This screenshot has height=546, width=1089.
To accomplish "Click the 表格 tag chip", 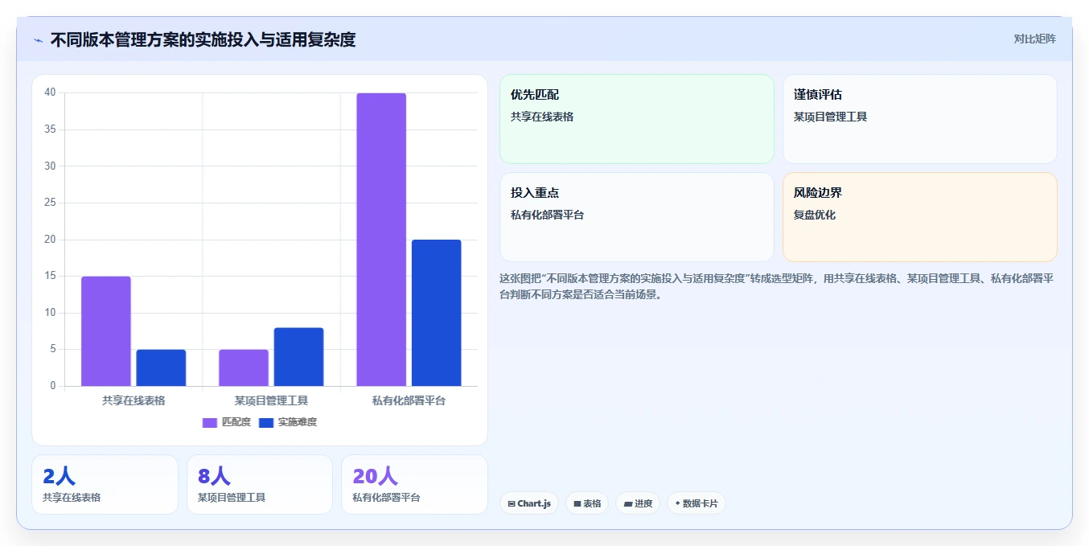I will coord(587,503).
